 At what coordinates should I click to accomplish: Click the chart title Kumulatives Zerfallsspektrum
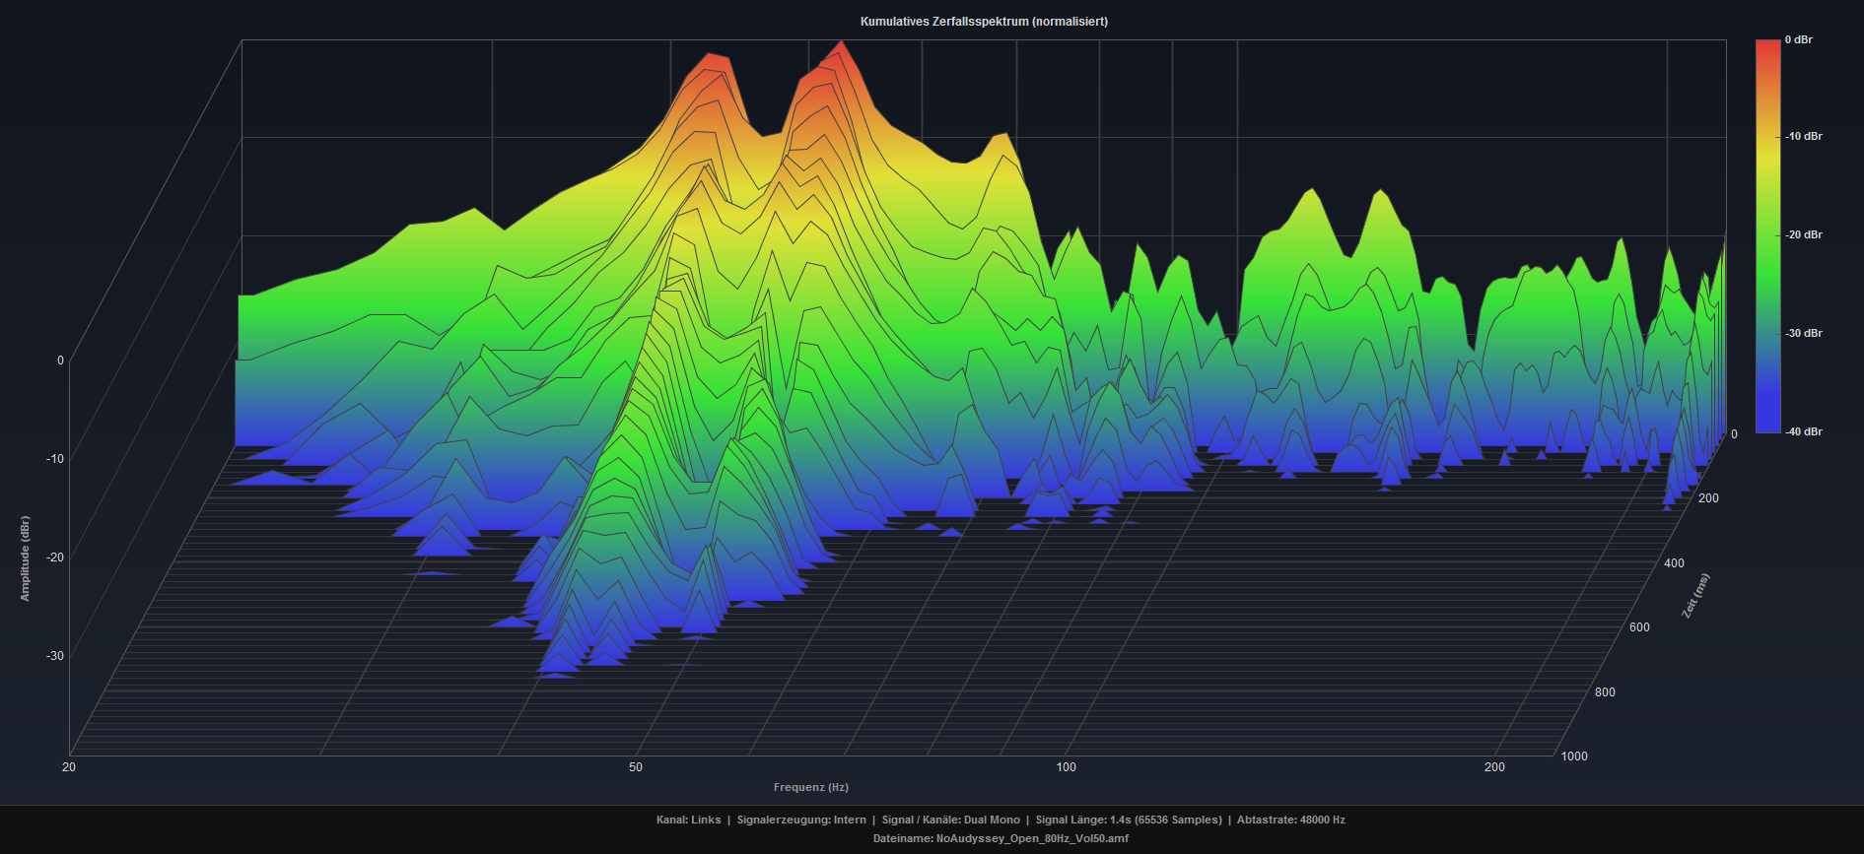tap(983, 22)
